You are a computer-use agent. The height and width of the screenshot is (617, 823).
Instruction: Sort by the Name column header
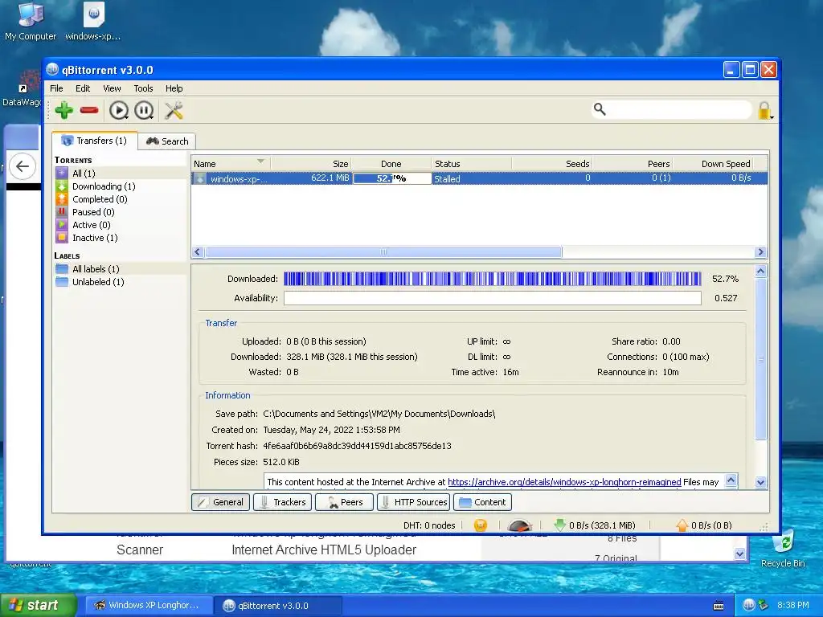click(x=231, y=164)
